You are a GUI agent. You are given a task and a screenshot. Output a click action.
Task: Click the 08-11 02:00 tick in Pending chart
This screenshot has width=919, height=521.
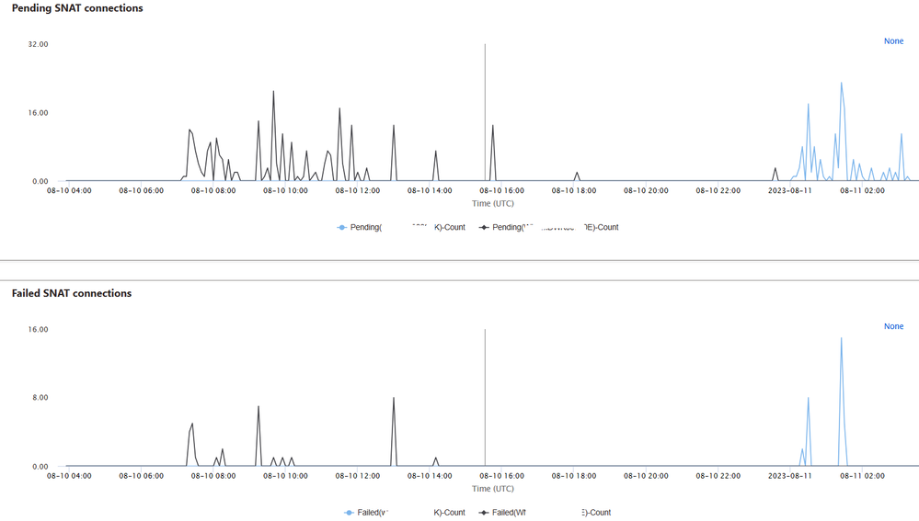coord(862,190)
